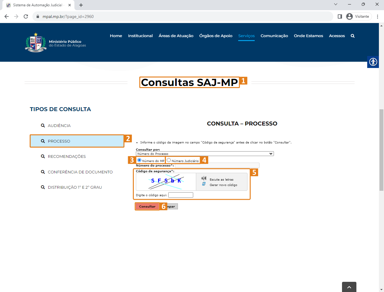This screenshot has height=292, width=384.
Task: Focus the Número do processo input field
Action: tap(217, 165)
